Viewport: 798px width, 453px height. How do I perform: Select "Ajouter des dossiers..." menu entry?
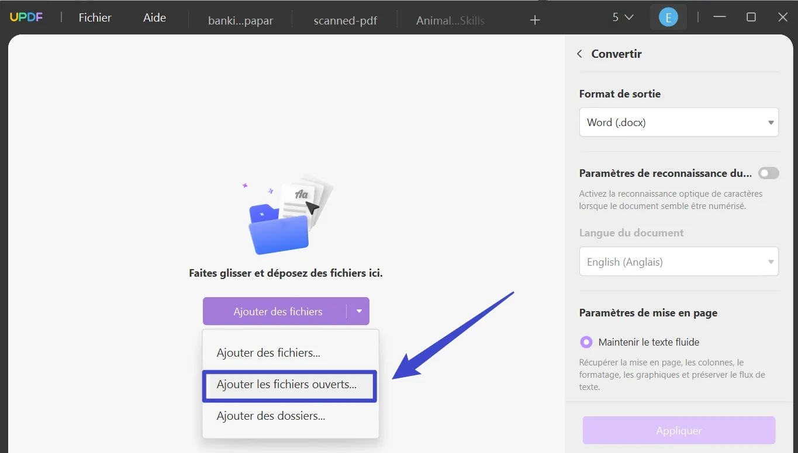271,416
